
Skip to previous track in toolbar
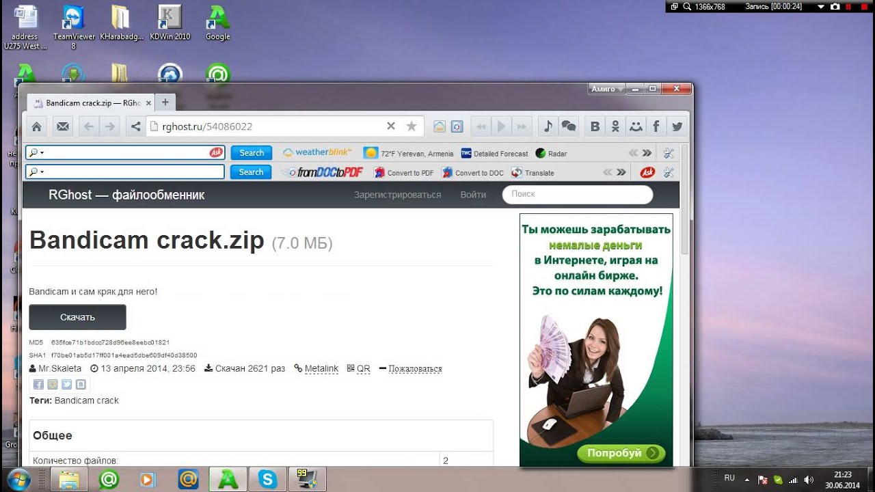coord(481,126)
